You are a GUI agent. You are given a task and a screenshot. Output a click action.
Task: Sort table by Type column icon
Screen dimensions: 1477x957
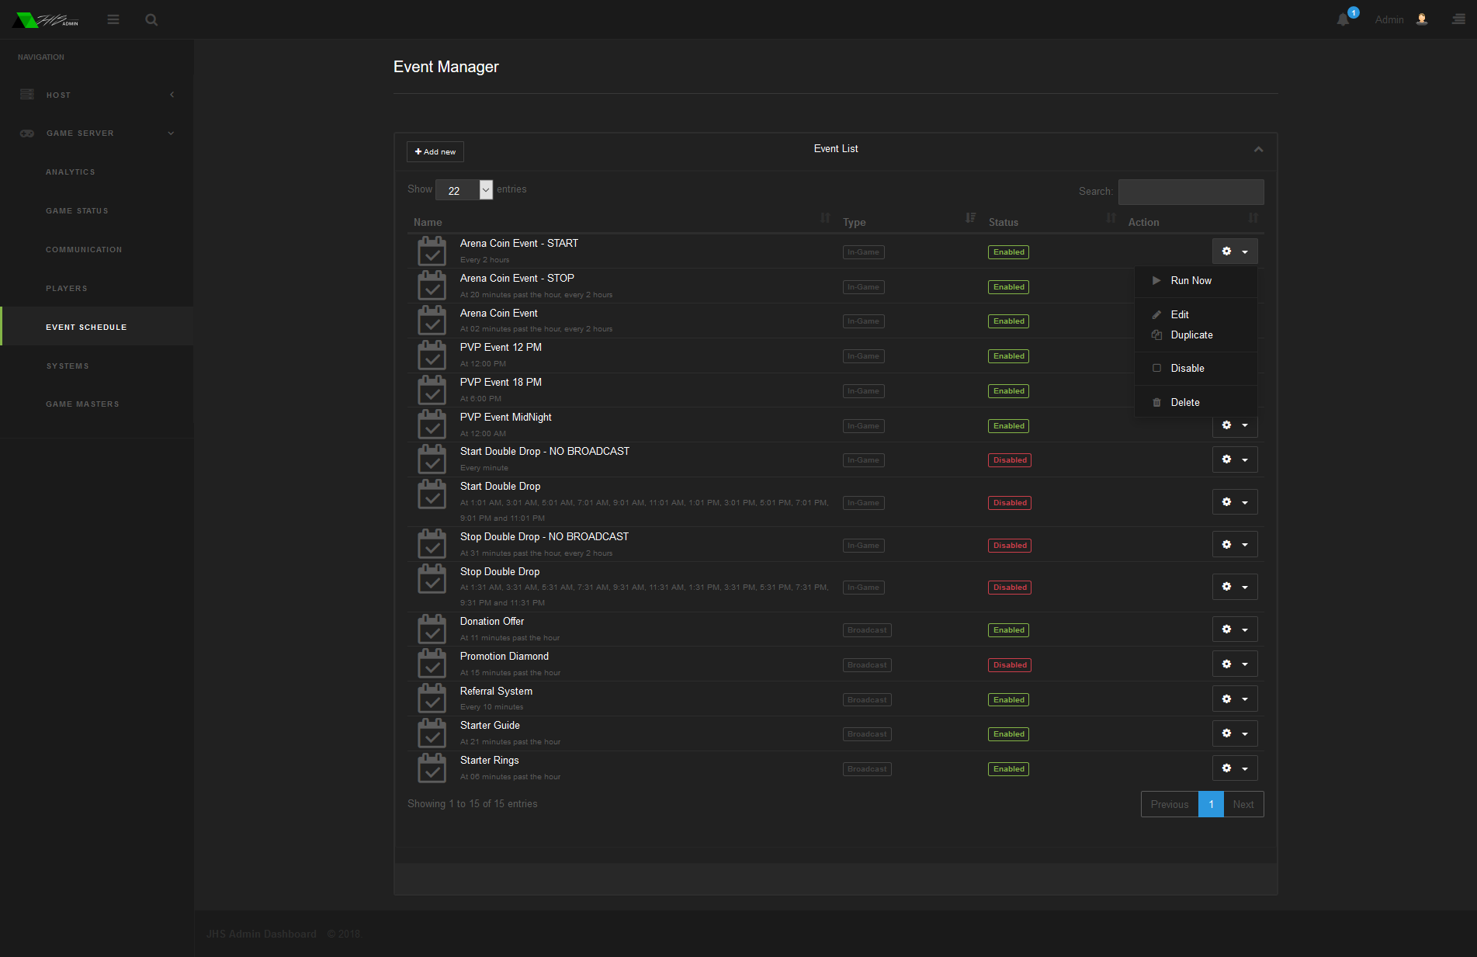pos(970,218)
